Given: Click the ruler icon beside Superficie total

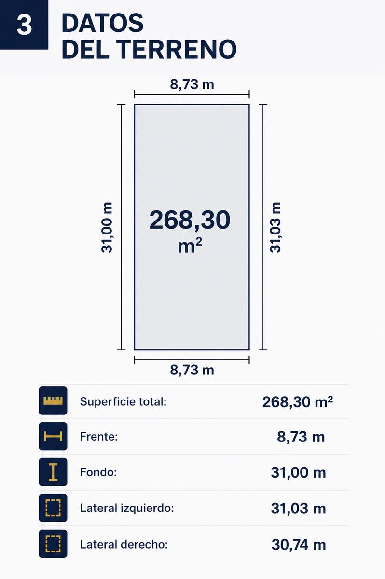Looking at the screenshot, I should 53,400.
